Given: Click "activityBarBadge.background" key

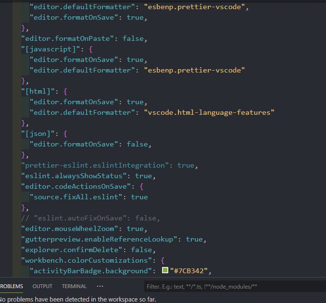Looking at the screenshot, I should click(90, 271).
